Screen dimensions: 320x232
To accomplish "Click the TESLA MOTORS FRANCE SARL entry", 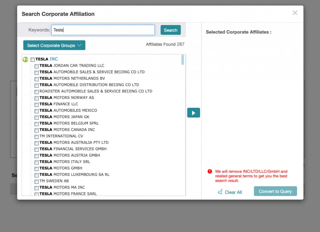I will [68, 194].
